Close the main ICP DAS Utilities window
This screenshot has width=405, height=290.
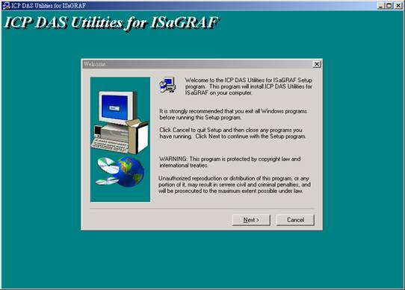point(398,5)
